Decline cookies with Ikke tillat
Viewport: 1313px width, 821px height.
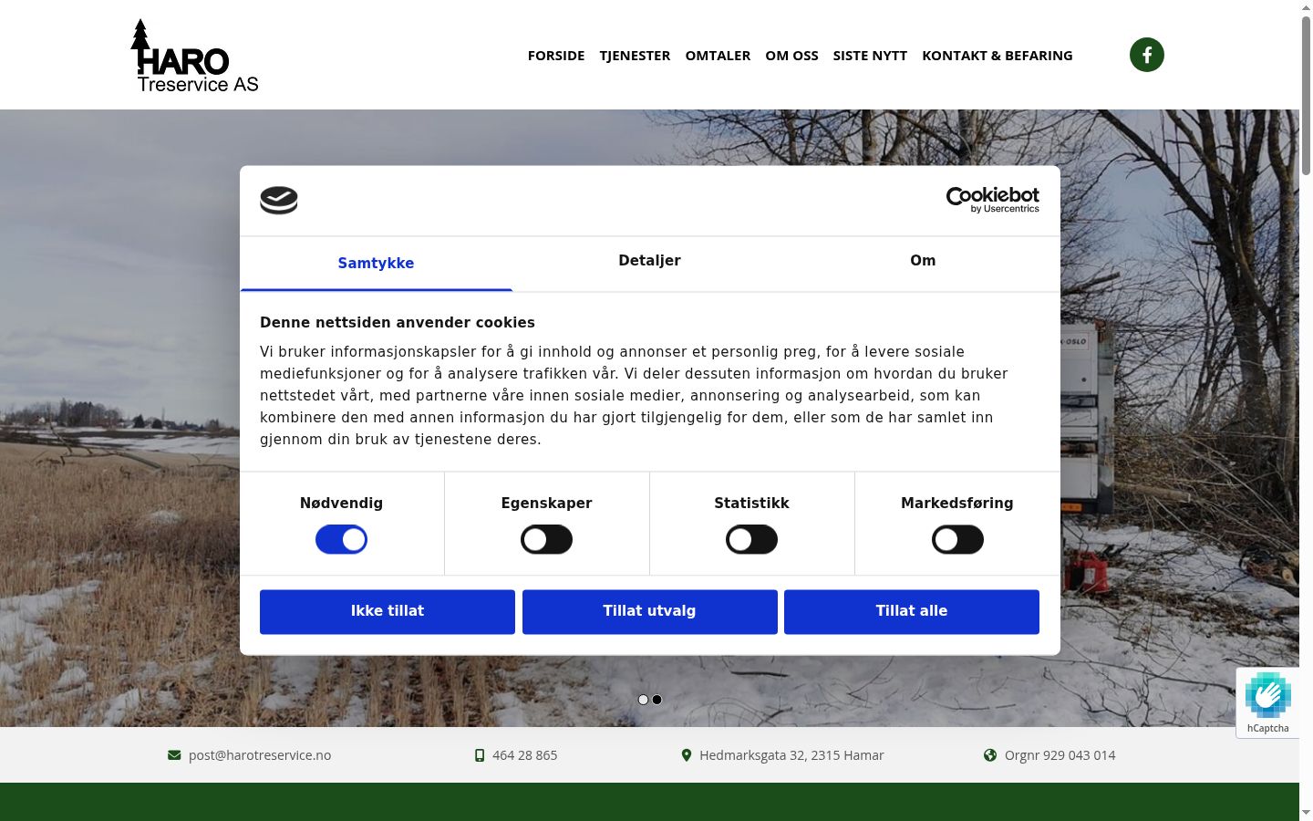pos(388,611)
